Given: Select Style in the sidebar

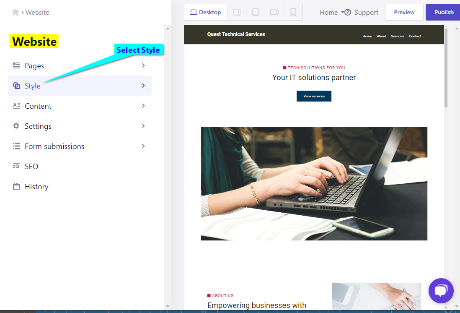Looking at the screenshot, I should (80, 86).
